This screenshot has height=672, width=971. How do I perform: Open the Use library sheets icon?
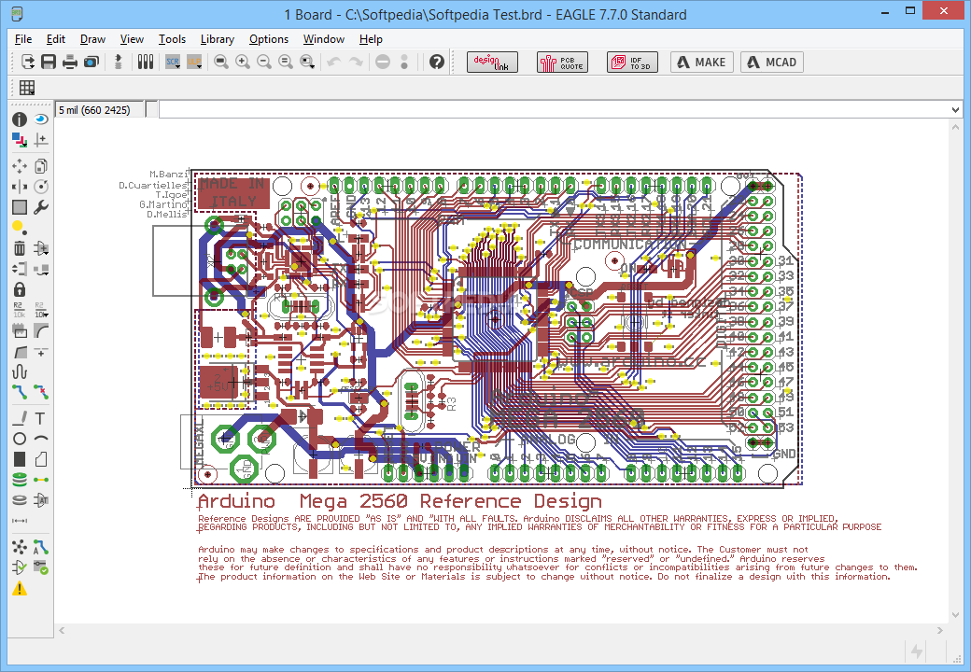click(x=146, y=62)
